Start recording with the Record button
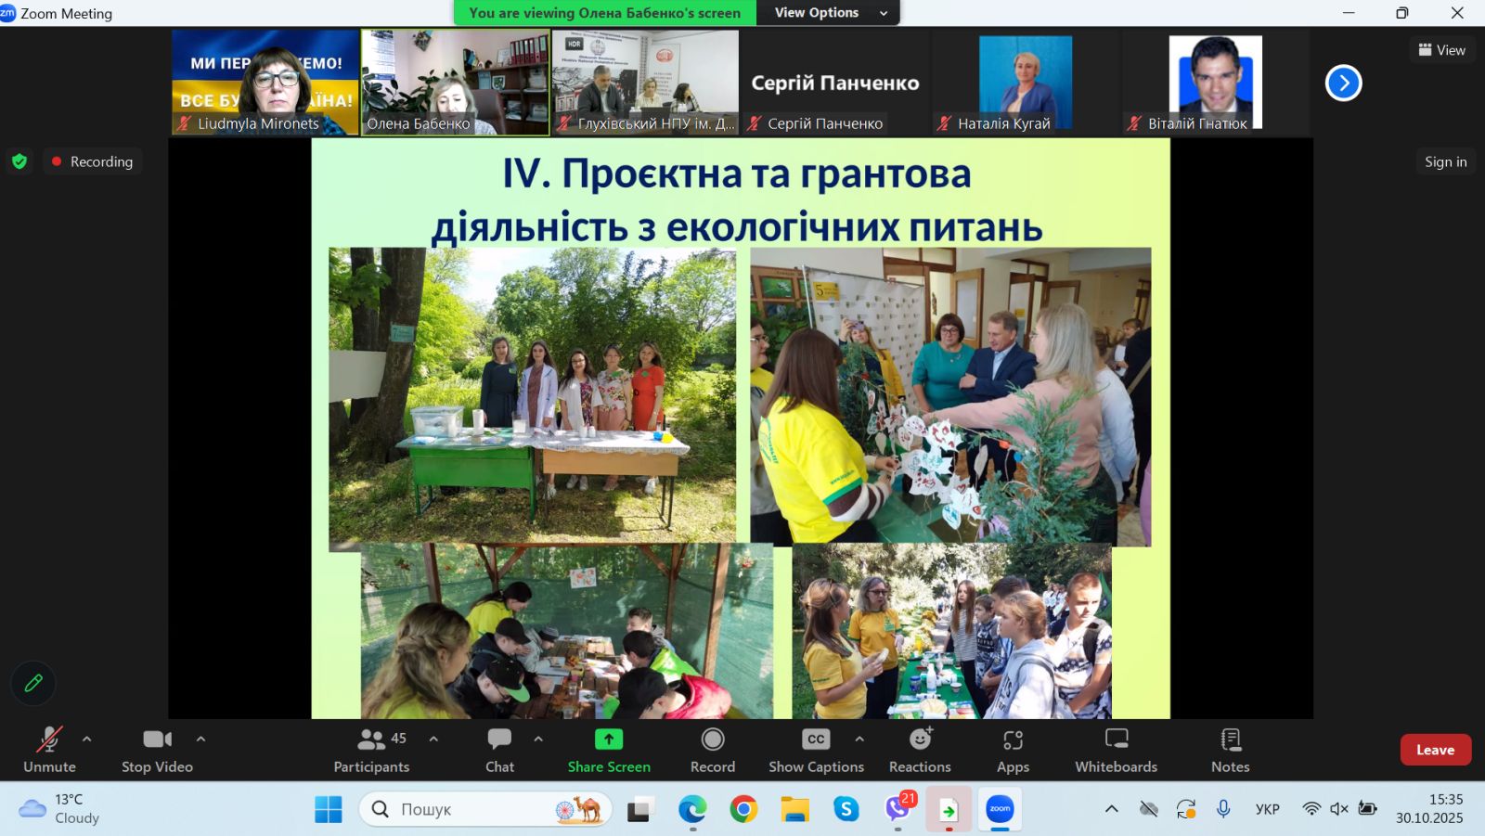This screenshot has height=836, width=1485. click(713, 750)
